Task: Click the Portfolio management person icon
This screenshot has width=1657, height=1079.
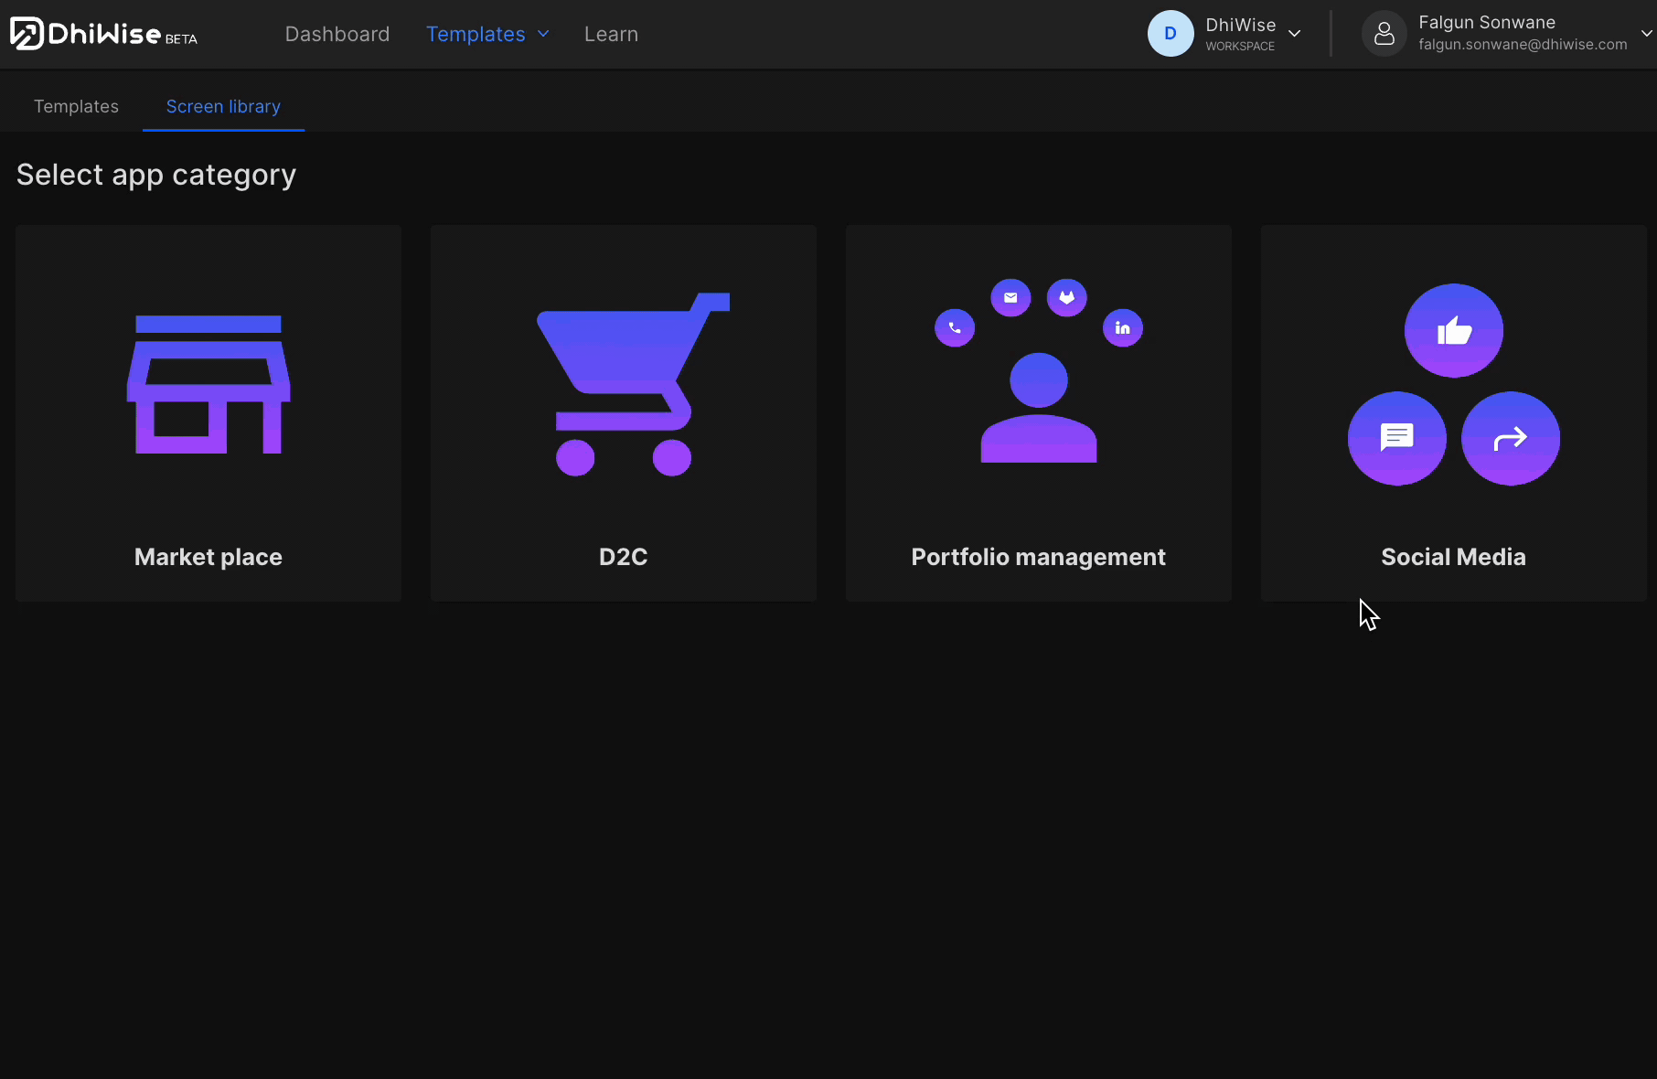Action: click(1039, 409)
